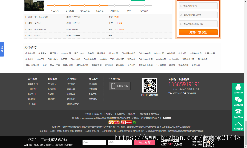Viewport: 247px width, 148px height.
Task: Select the 油漆阶段 progress marker
Action: (x=114, y=5)
